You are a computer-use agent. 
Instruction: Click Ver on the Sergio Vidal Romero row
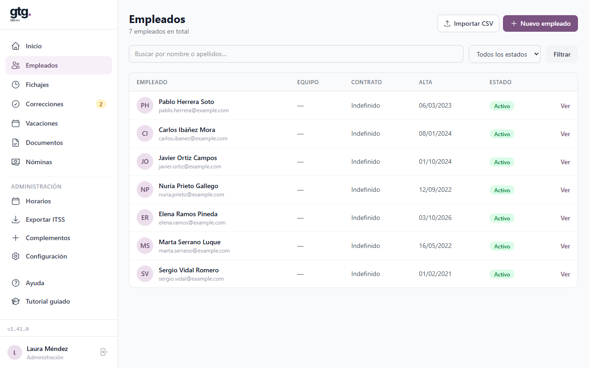tap(565, 274)
